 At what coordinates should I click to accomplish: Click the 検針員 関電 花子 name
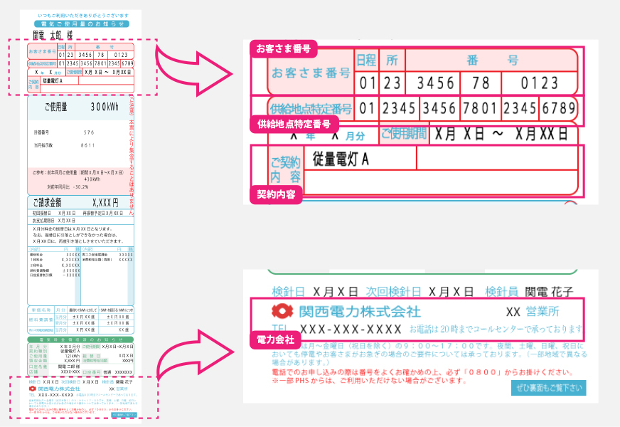[529, 292]
